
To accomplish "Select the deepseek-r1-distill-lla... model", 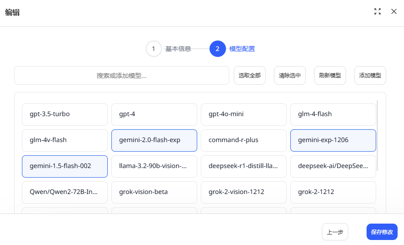I will point(244,166).
